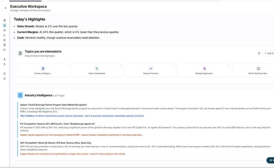Activate the microphone icon near Add Topic

259,53
